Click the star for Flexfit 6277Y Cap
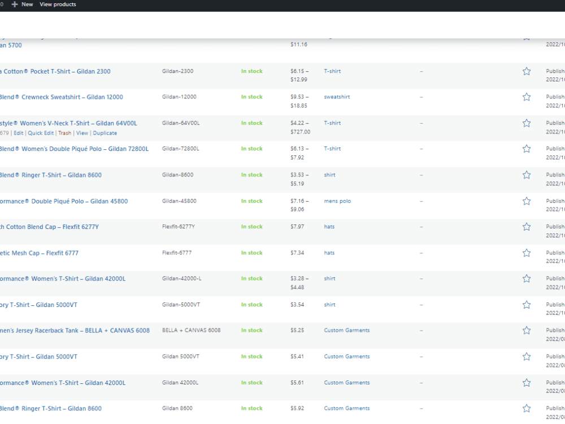565x424 pixels. coord(527,227)
